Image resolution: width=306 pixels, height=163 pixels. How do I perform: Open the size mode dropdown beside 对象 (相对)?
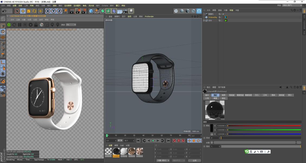point(179,161)
